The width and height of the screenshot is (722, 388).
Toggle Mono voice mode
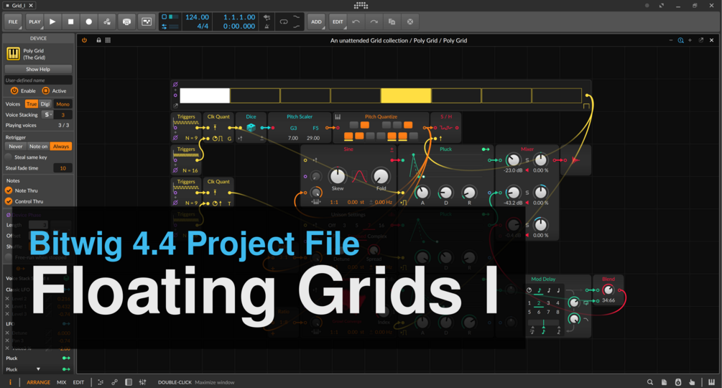pos(63,104)
